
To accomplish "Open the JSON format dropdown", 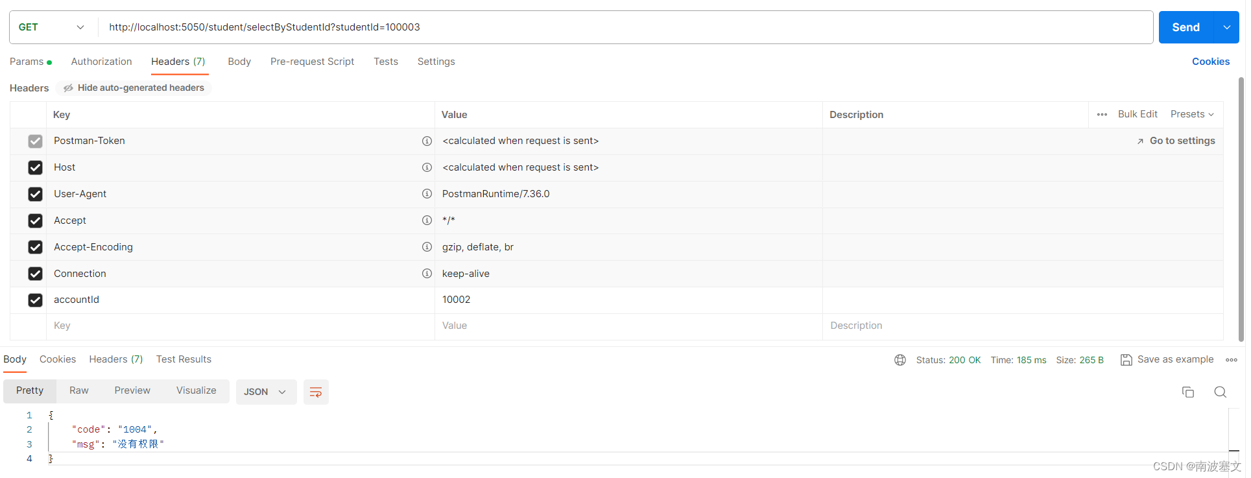I will coord(265,392).
